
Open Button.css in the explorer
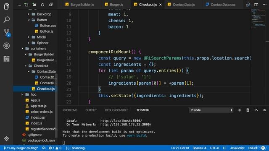click(45, 26)
